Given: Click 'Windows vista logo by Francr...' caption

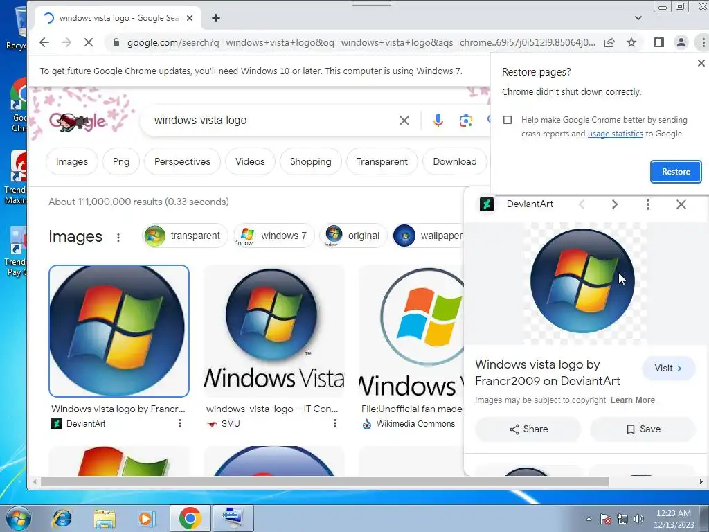Looking at the screenshot, I should click(x=118, y=409).
